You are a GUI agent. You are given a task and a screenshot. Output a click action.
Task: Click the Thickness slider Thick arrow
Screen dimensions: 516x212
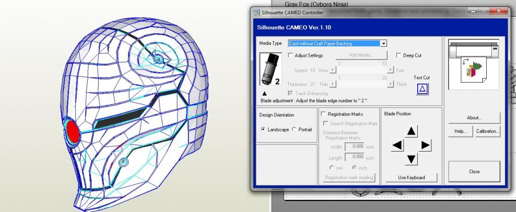391,84
